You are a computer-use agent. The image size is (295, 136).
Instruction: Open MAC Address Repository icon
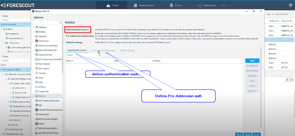tap(36, 101)
